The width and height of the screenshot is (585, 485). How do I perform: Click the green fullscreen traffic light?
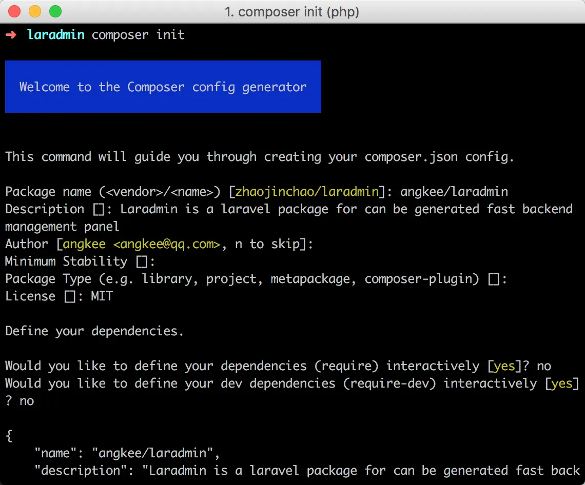click(x=54, y=11)
